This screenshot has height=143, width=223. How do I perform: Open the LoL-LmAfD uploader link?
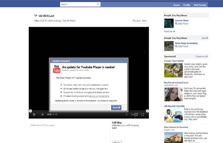(x=126, y=126)
